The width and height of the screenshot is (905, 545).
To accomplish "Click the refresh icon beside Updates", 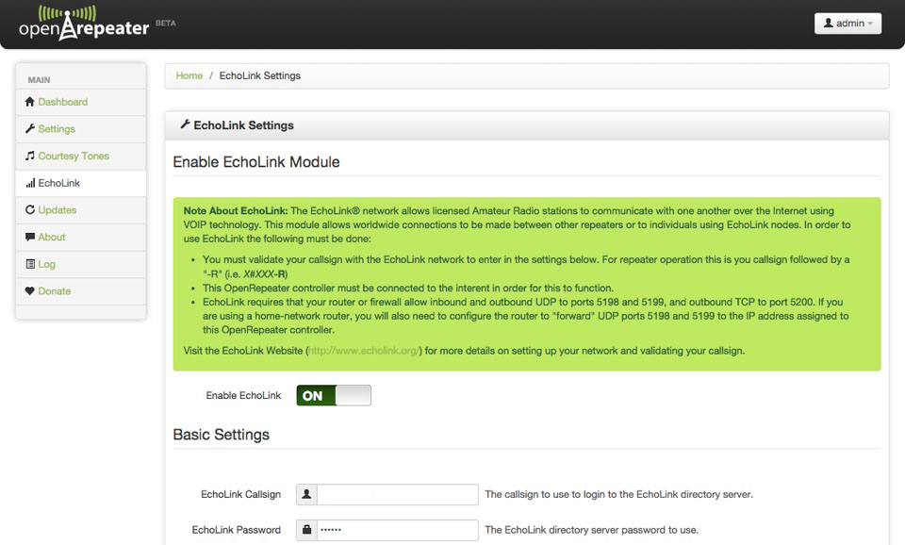I will click(30, 209).
